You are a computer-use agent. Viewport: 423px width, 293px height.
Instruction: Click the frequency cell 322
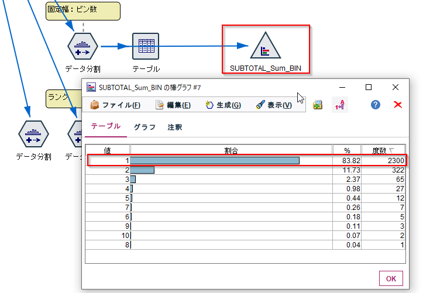pyautogui.click(x=383, y=170)
